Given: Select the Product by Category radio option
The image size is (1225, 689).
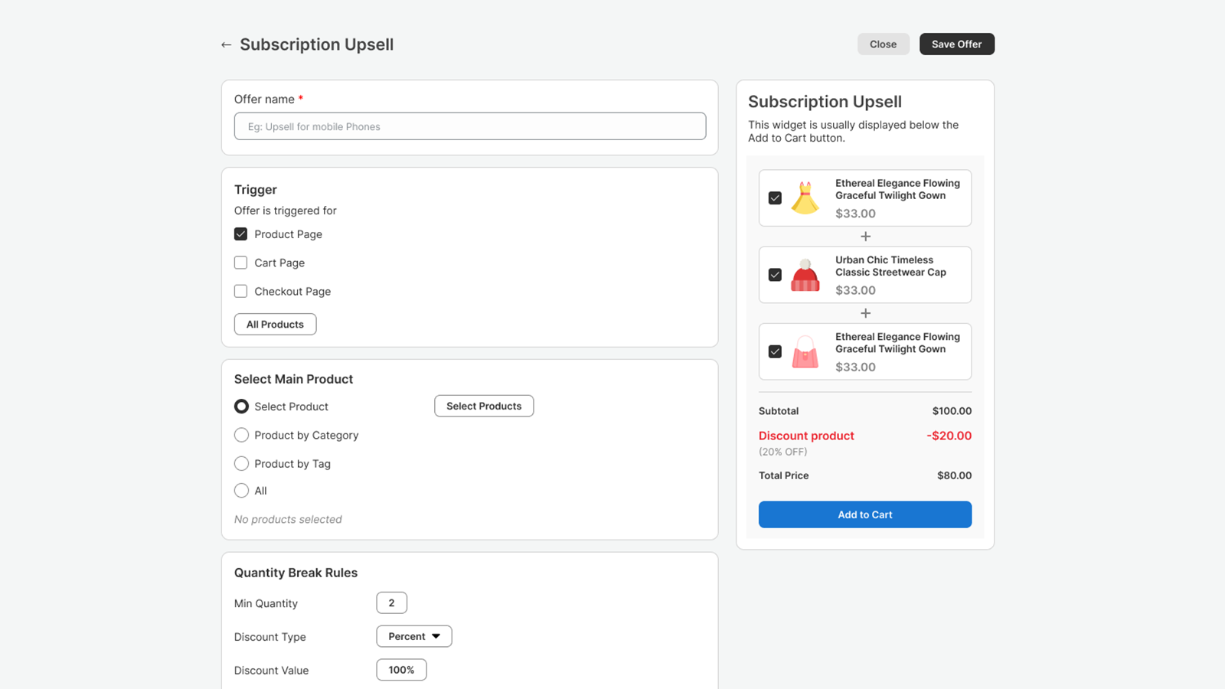Looking at the screenshot, I should click(241, 435).
